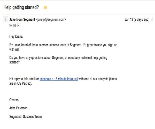Select the jake.p@segment.com email address
This screenshot has width=155, height=129.
[51, 19]
